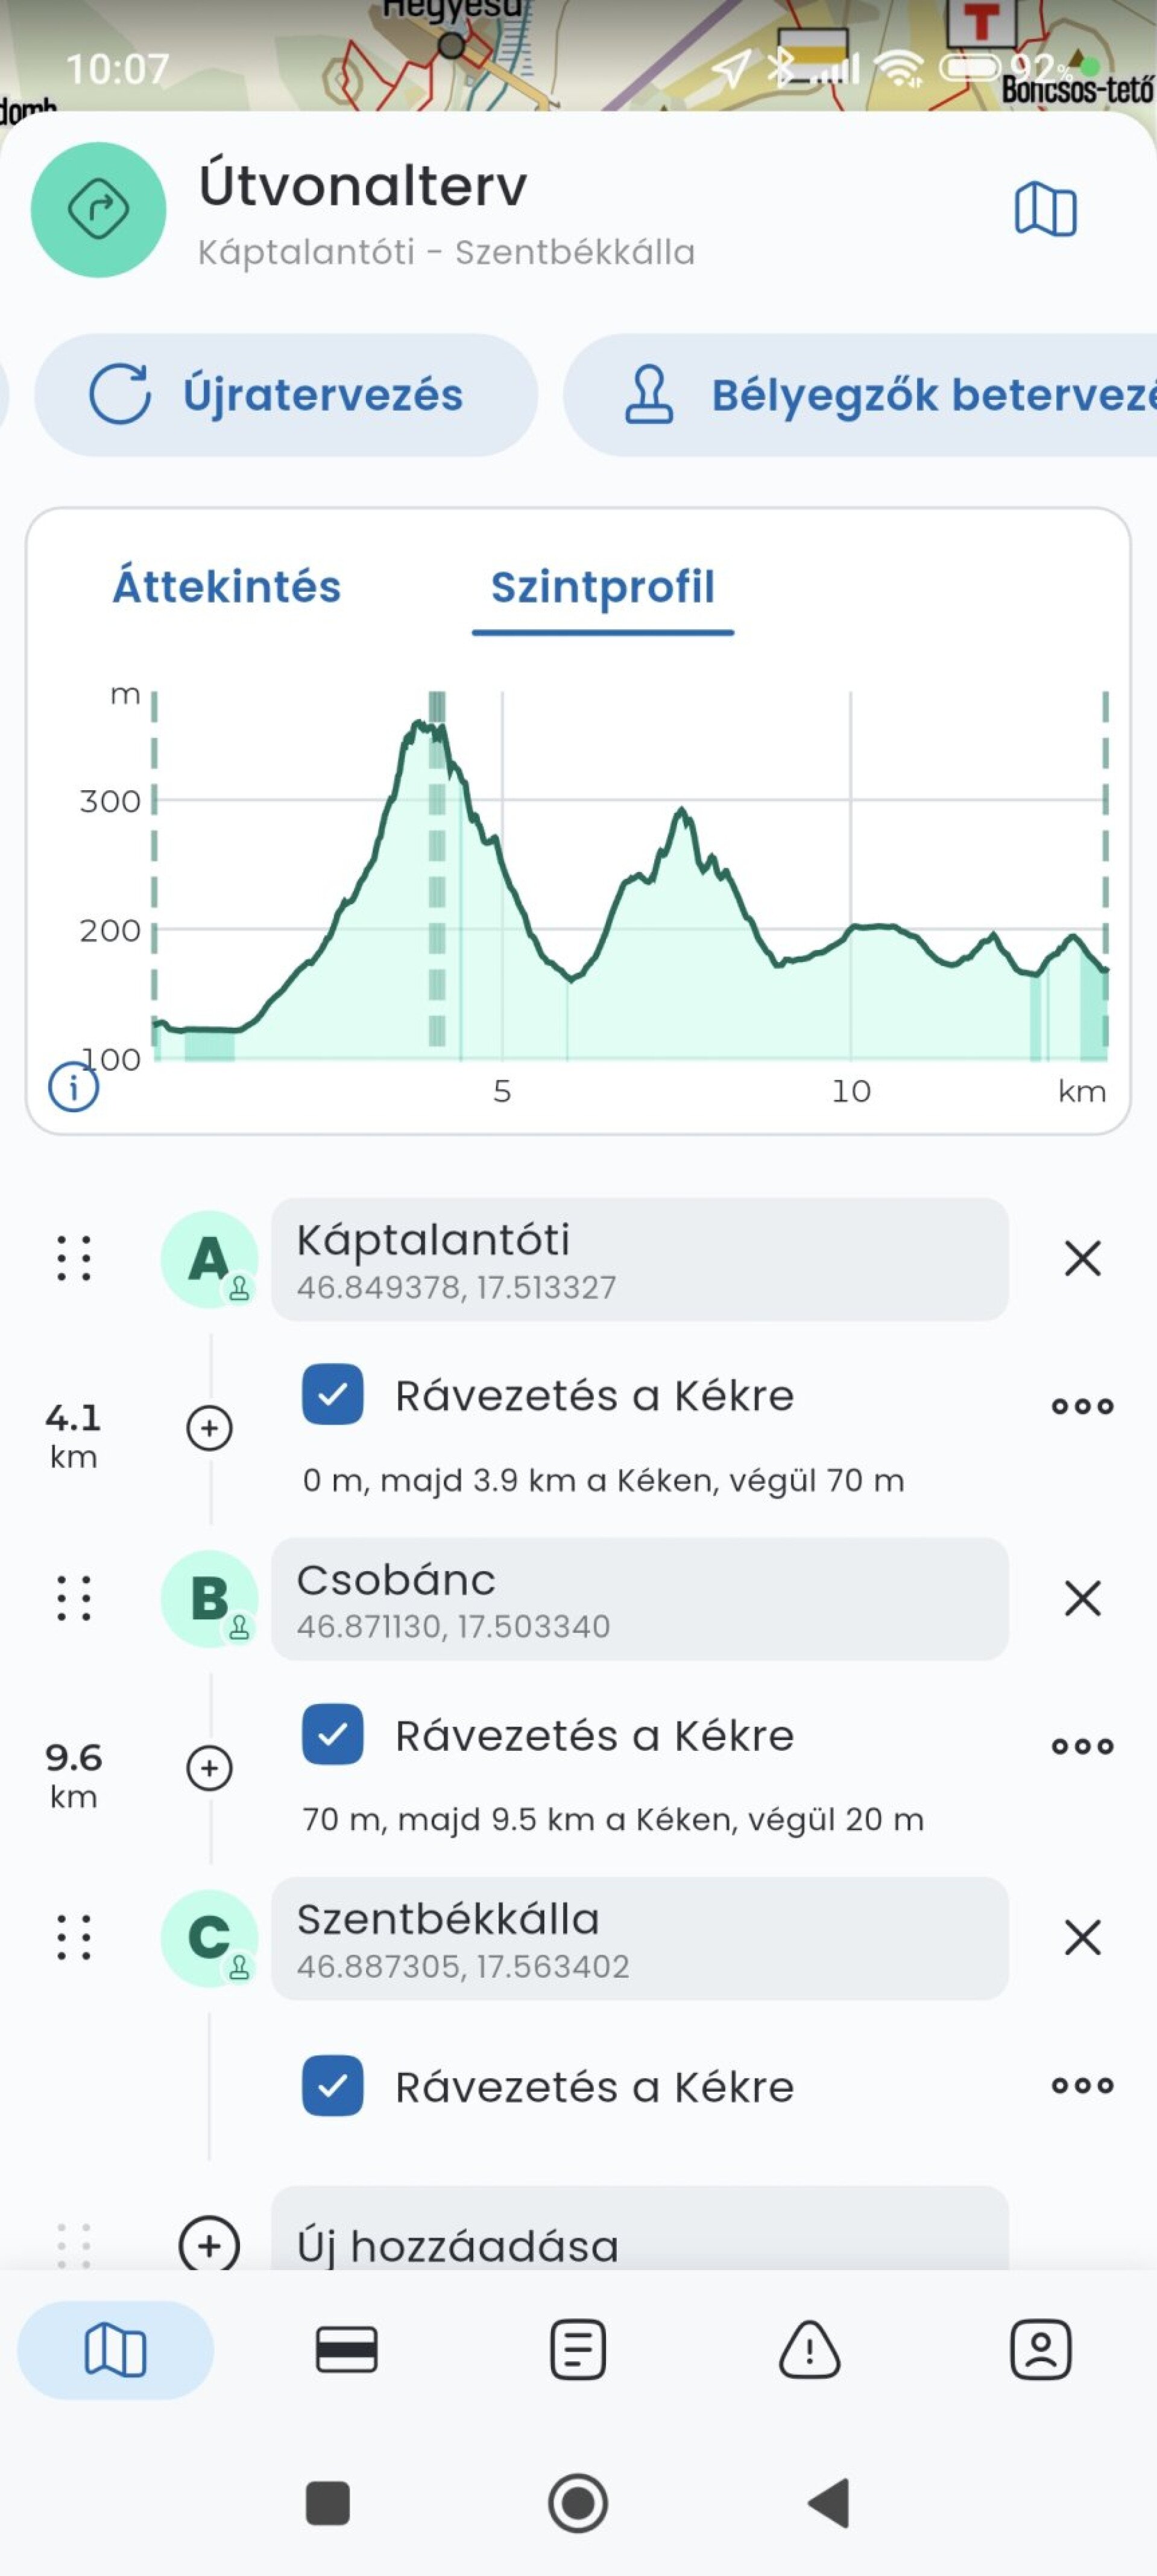Switch to the Áttekintés tab
Screen dimensions: 1157x2576
[x=227, y=586]
